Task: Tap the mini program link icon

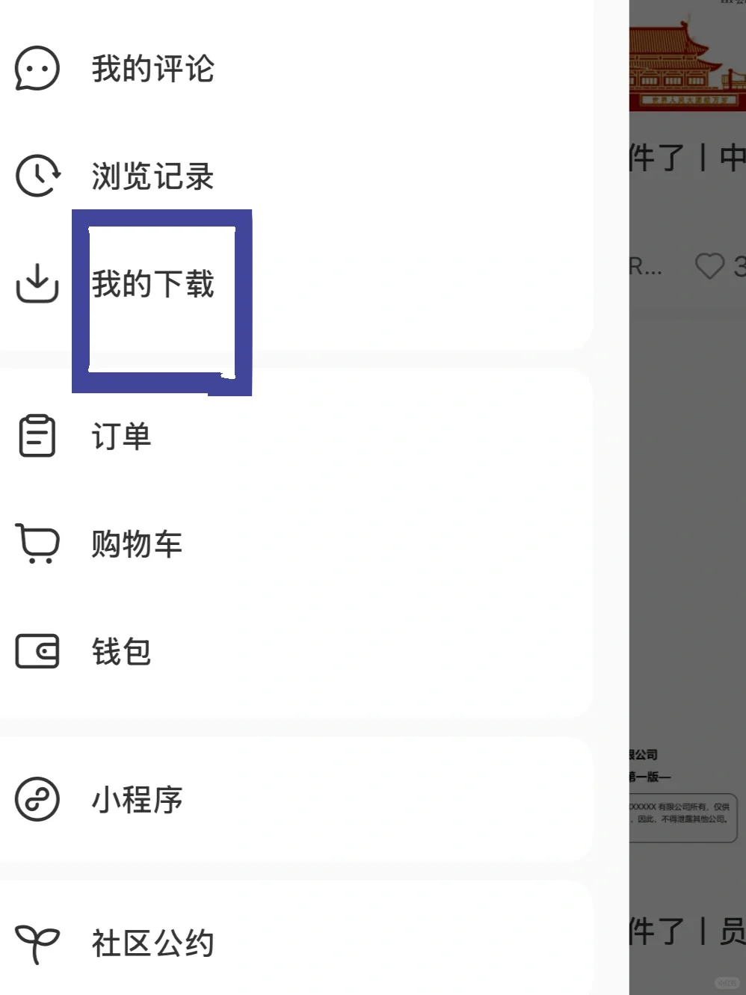Action: (37, 799)
